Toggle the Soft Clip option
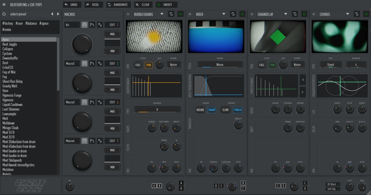371x195 pixels. point(332,189)
